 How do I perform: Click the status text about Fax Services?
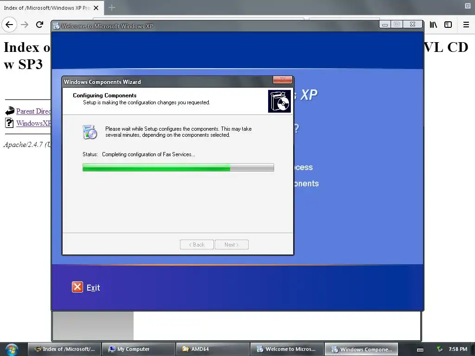click(x=148, y=154)
